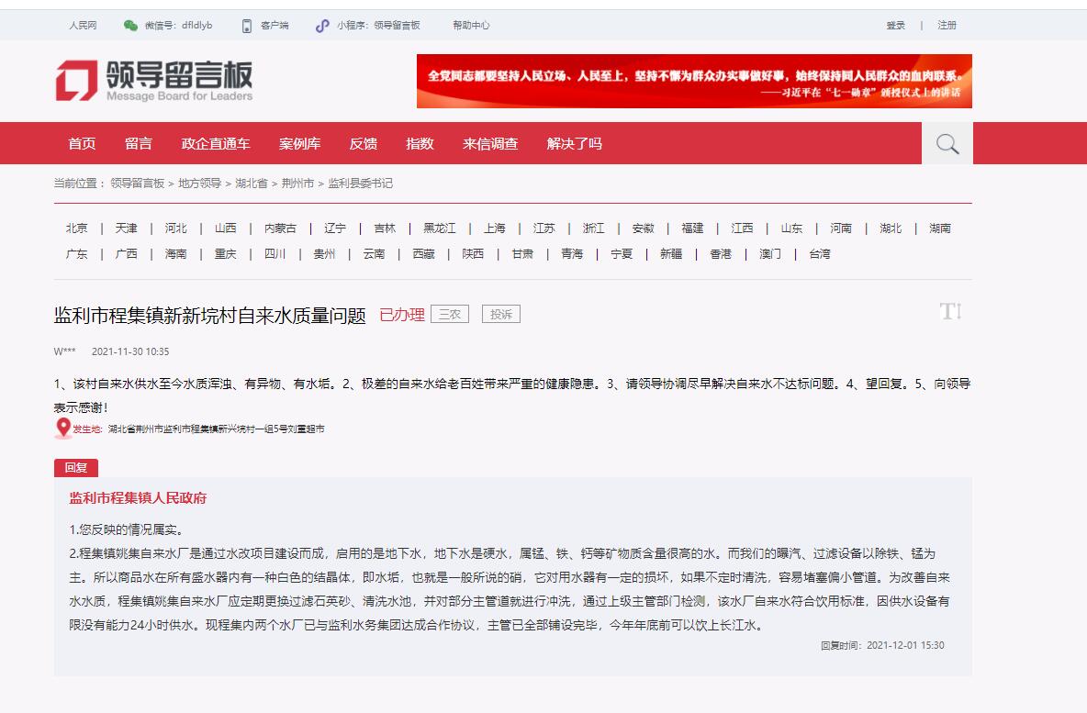The width and height of the screenshot is (1087, 713).
Task: Select 解决了吗 in navigation bar
Action: (575, 144)
